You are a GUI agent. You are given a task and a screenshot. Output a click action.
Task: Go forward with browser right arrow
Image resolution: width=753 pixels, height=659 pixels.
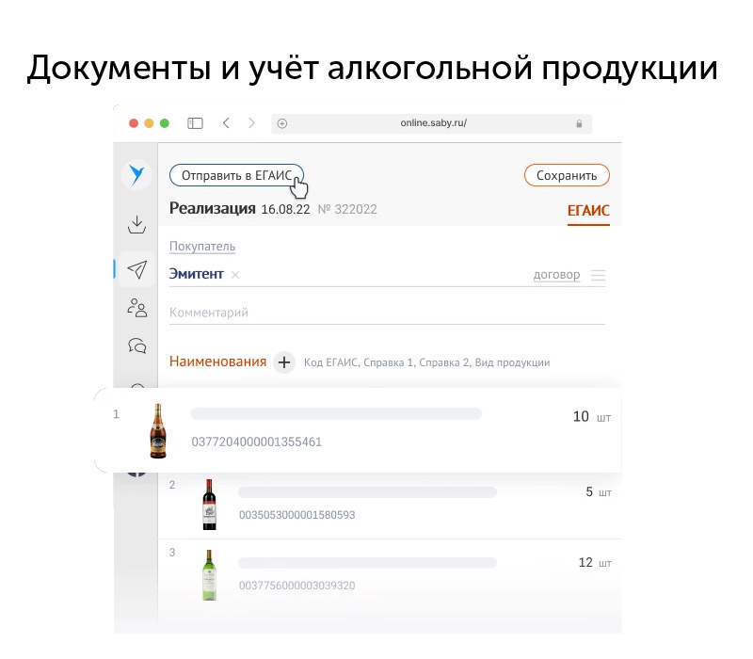coord(251,123)
